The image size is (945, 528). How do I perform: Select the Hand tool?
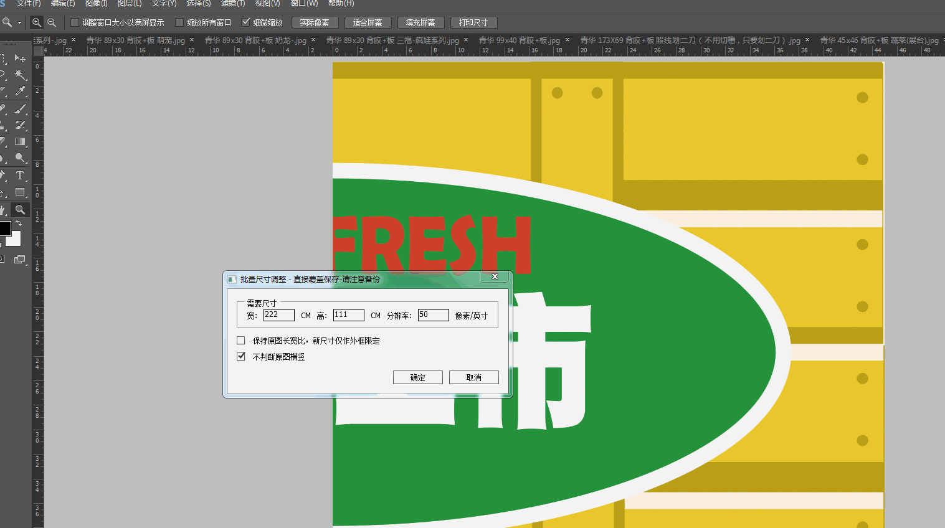[x=4, y=210]
